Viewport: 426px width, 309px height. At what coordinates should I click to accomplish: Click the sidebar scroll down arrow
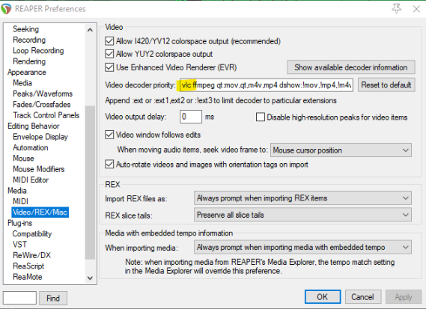[x=90, y=278]
